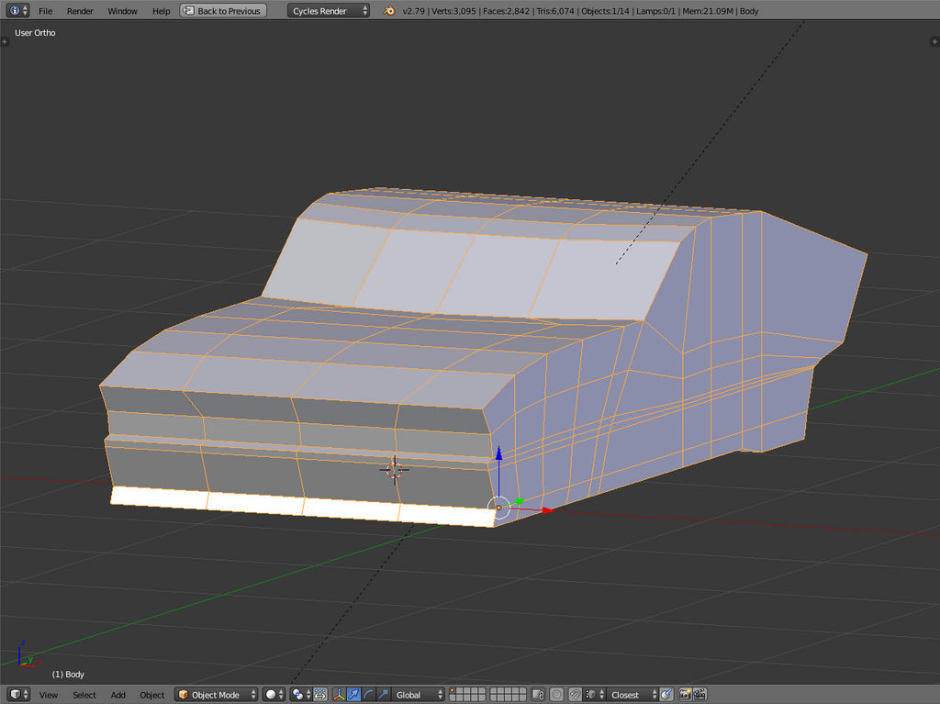Select the translate manipulator arrow icon

(353, 695)
